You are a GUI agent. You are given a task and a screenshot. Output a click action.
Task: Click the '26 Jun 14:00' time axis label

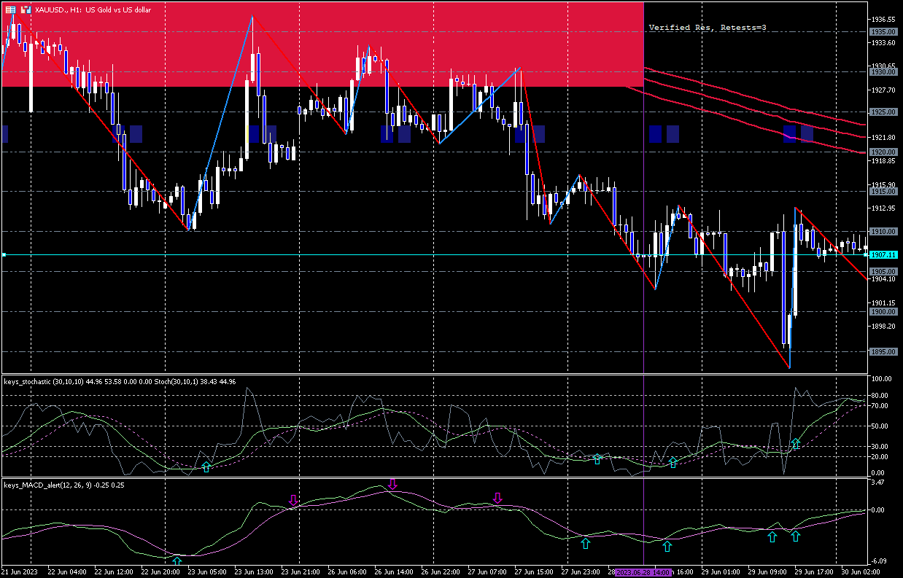(x=395, y=573)
